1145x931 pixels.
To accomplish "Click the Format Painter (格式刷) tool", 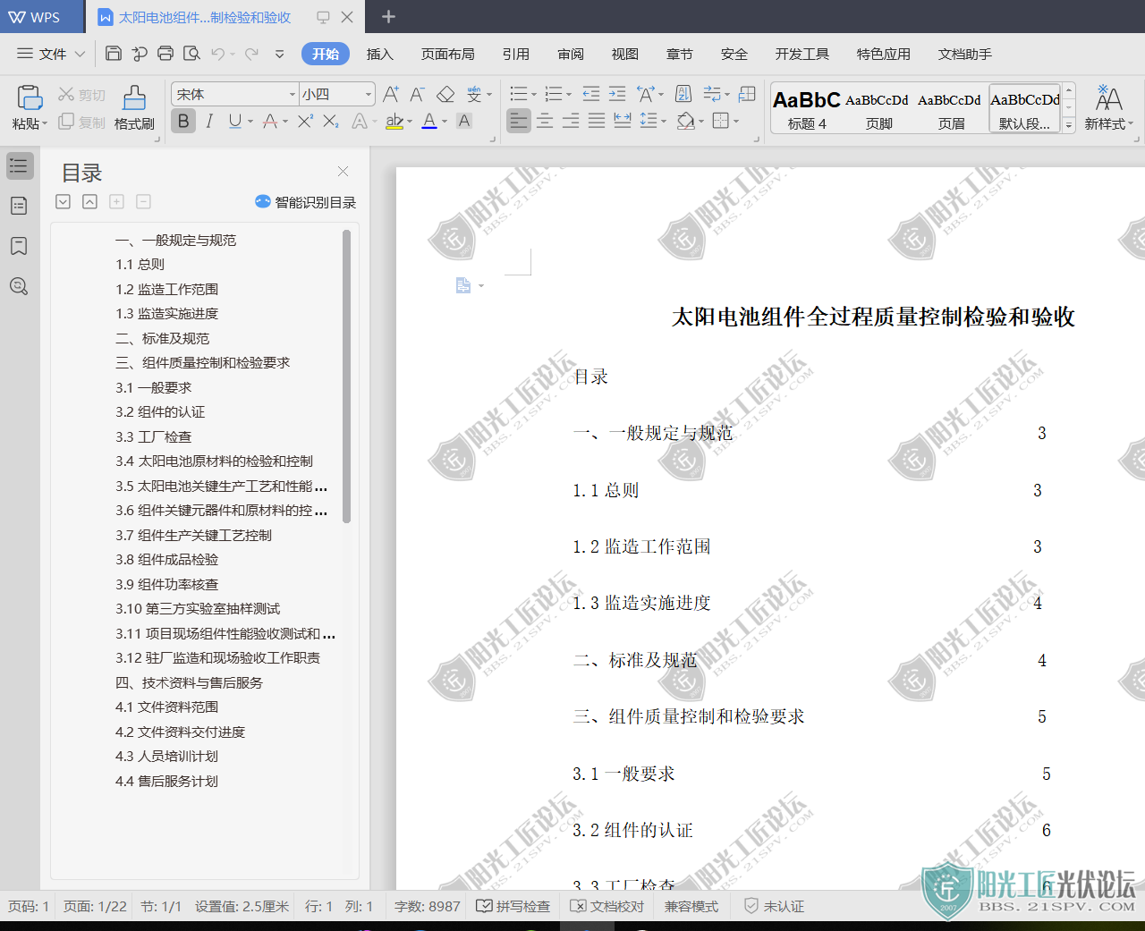I will coord(134,108).
